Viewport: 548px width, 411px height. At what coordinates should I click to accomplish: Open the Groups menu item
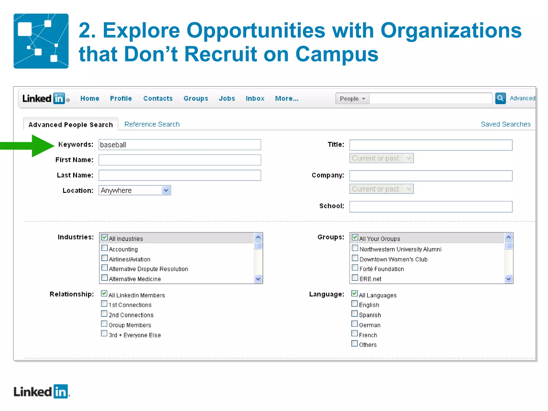[196, 98]
